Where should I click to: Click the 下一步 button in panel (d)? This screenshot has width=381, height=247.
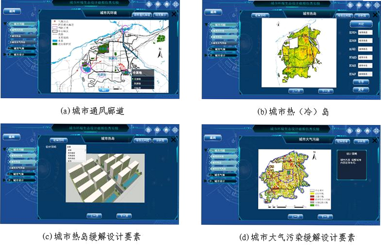tap(325, 217)
